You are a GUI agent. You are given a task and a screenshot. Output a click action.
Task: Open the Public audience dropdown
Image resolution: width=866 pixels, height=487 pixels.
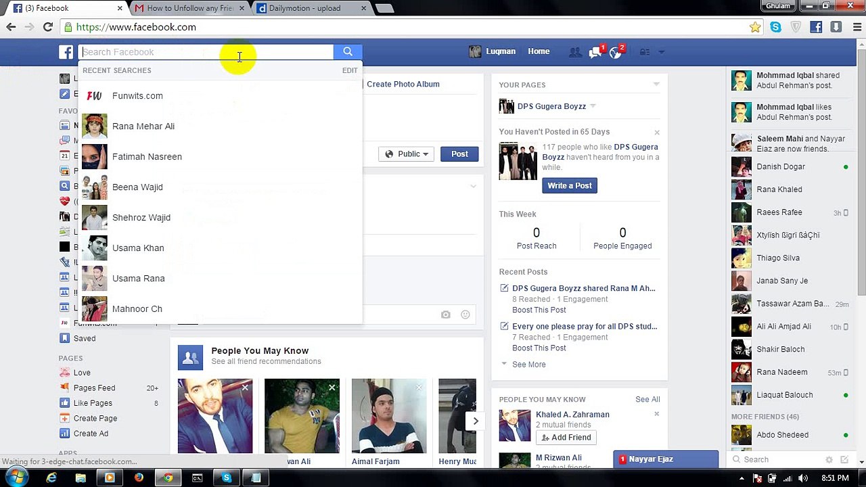[407, 154]
